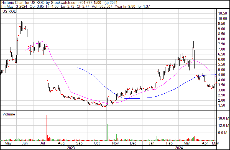Click the 6.0 M volume axis label
The height and width of the screenshot is (150, 230).
pyautogui.click(x=223, y=133)
